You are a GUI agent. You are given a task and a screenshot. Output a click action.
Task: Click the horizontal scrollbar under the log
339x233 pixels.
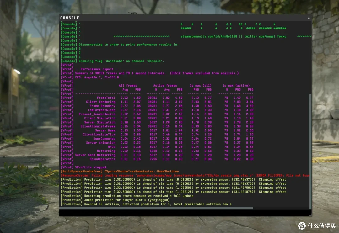[156, 208]
